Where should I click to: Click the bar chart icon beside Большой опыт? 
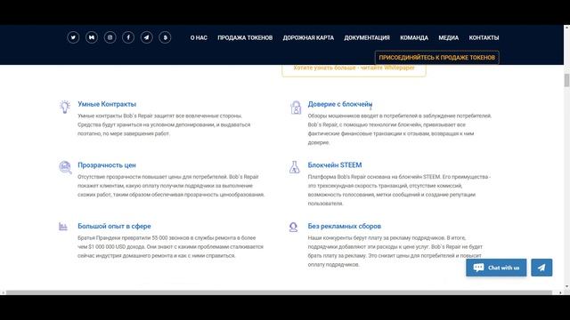pyautogui.click(x=63, y=227)
